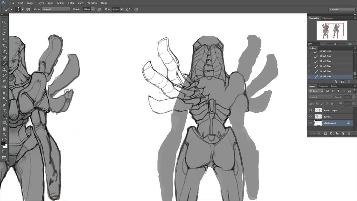Add layer mask at Layers panel bottom
The image size is (357, 201).
click(325, 134)
